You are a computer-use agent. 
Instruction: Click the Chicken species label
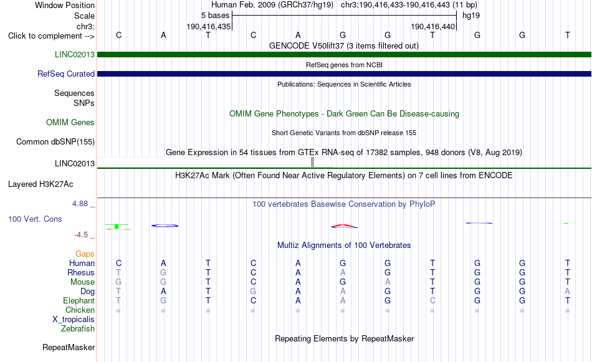(80, 310)
